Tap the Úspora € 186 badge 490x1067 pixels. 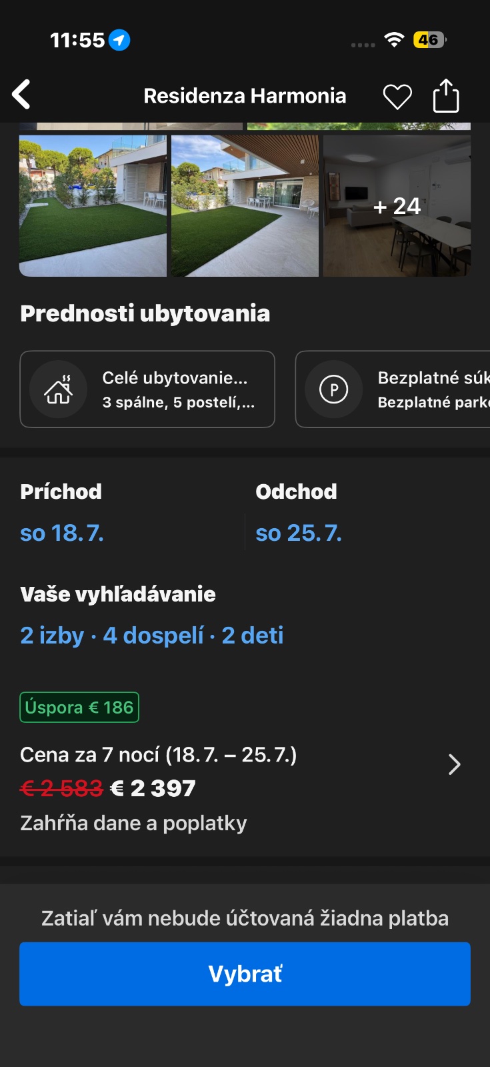tap(79, 708)
